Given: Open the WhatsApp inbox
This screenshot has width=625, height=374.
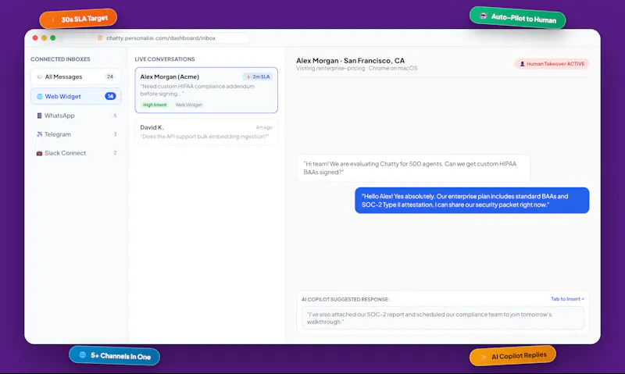Looking at the screenshot, I should click(x=76, y=116).
